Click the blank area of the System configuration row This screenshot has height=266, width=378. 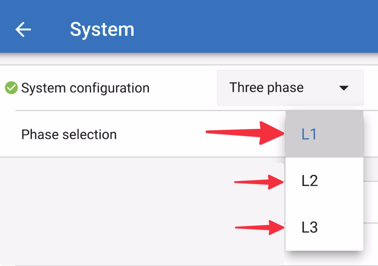click(x=182, y=88)
